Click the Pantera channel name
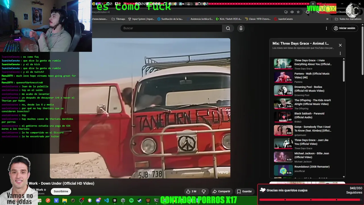The width and height of the screenshot is (364, 205). pyautogui.click(x=298, y=82)
